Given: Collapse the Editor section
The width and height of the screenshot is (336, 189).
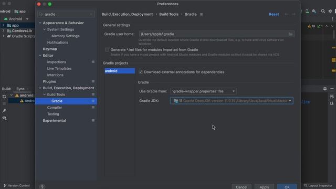Looking at the screenshot, I should click(x=40, y=55).
